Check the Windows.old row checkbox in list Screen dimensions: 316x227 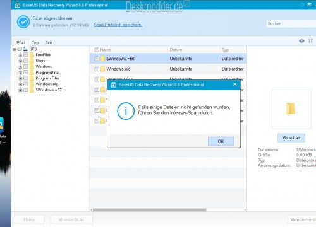[97, 69]
